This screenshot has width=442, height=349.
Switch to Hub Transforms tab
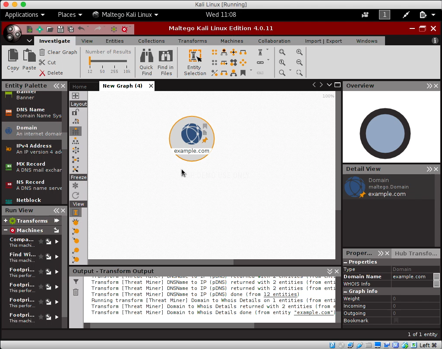click(x=416, y=253)
